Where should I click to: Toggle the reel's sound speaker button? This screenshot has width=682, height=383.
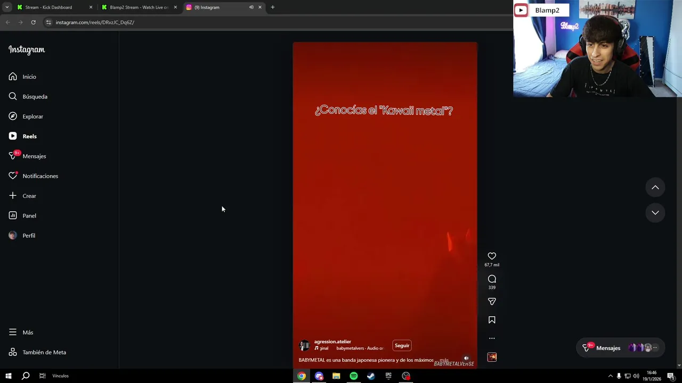tap(466, 359)
